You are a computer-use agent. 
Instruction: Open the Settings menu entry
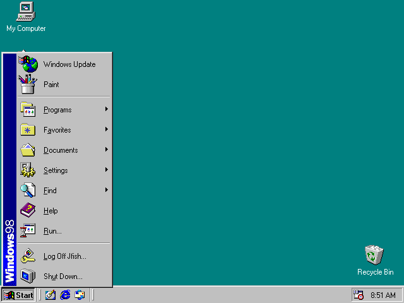click(64, 170)
